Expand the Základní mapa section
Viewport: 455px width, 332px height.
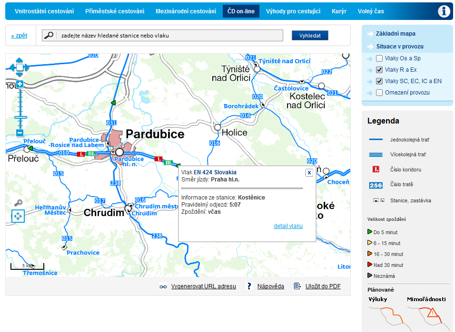pos(395,34)
